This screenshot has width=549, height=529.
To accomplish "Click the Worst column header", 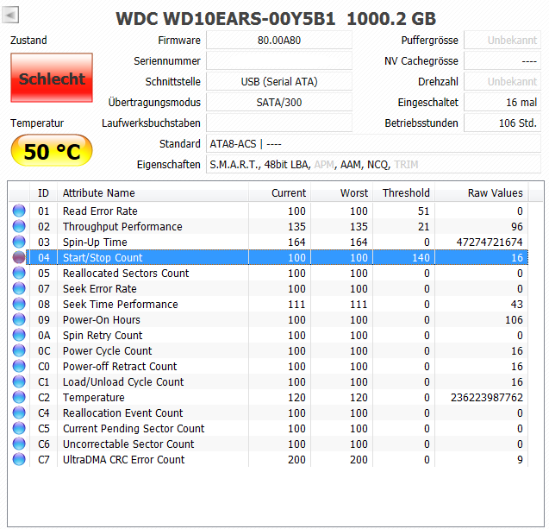I will point(341,192).
